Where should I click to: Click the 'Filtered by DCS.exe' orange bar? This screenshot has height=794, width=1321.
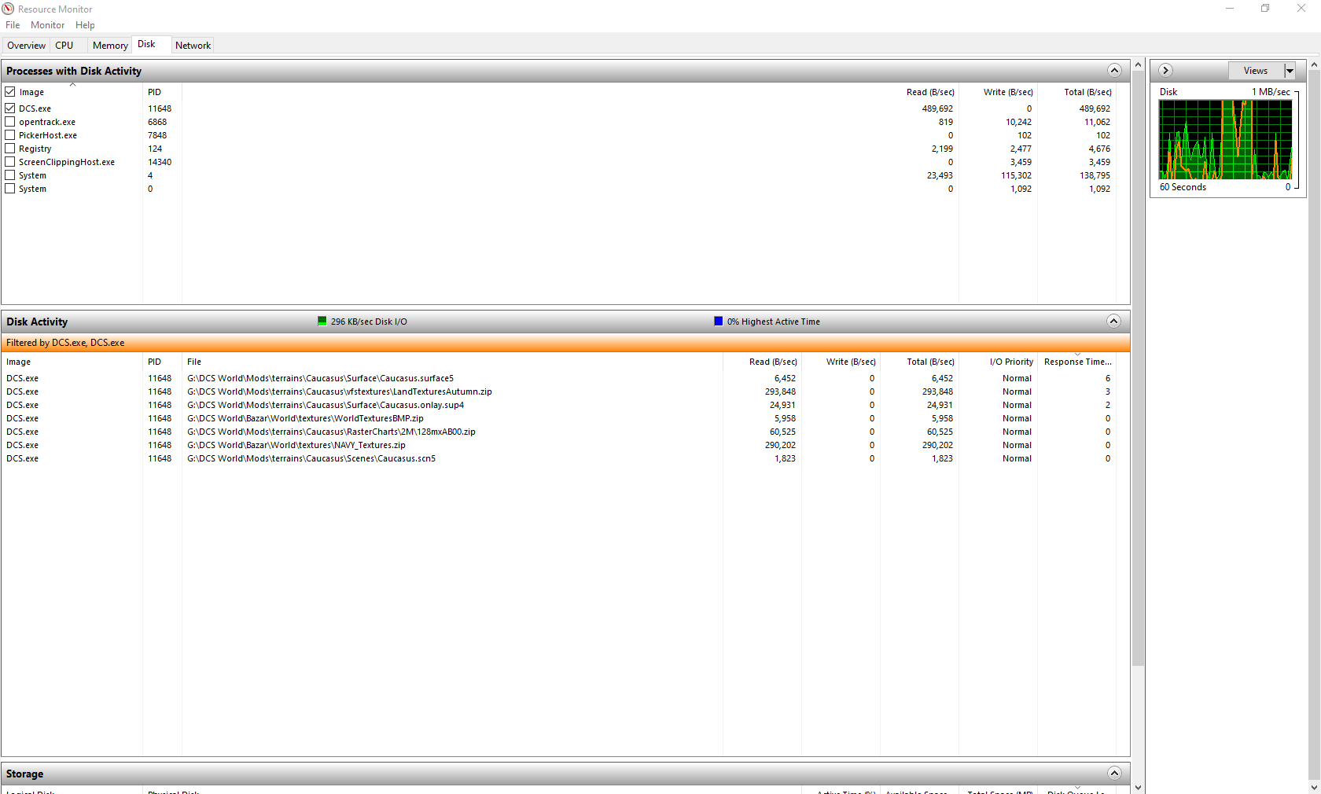pyautogui.click(x=565, y=343)
